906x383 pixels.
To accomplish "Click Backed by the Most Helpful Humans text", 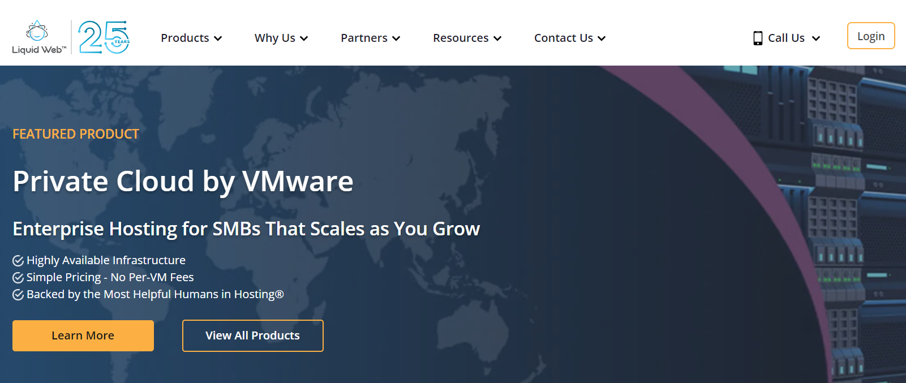I will coord(155,294).
